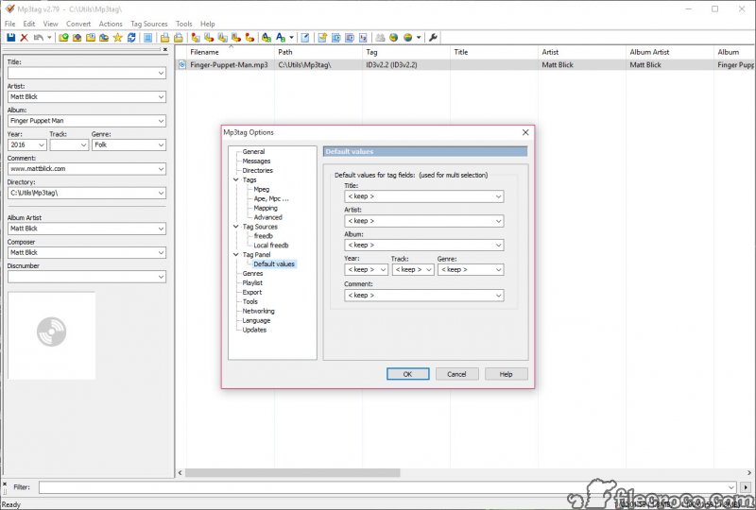This screenshot has width=756, height=510.
Task: Open the default Title combo box in dialog
Action: coord(424,196)
